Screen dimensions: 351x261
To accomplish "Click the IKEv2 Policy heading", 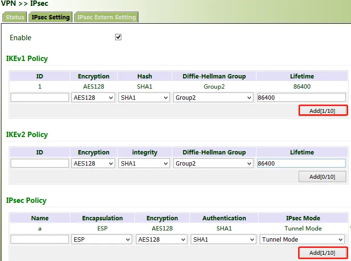I will (x=27, y=135).
